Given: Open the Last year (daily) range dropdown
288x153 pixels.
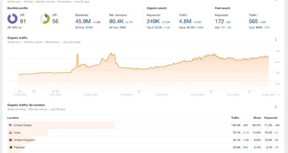Looking at the screenshot, I should point(72,42).
